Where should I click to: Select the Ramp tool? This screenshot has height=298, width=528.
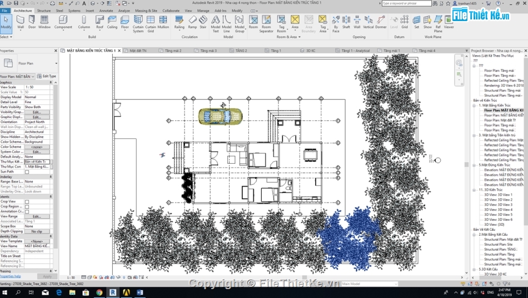point(192,22)
